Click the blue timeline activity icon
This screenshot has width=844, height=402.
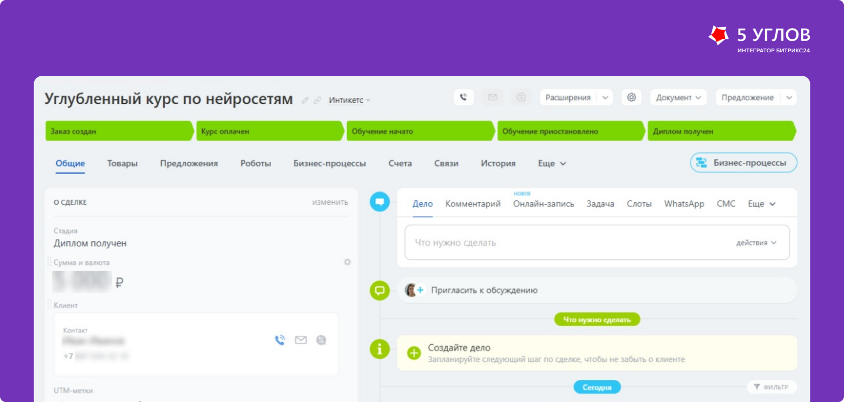coord(380,202)
